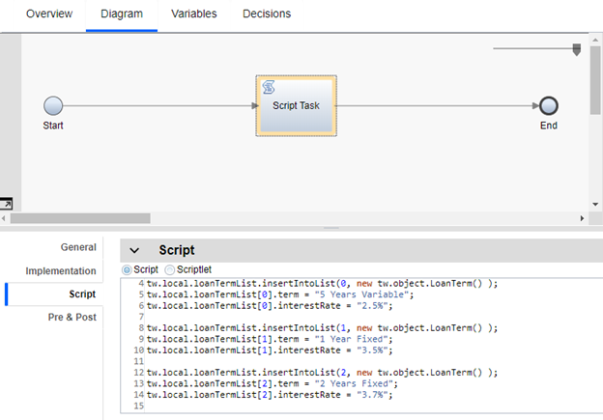The height and width of the screenshot is (420, 603).
Task: Select the Start event node
Action: tap(53, 105)
